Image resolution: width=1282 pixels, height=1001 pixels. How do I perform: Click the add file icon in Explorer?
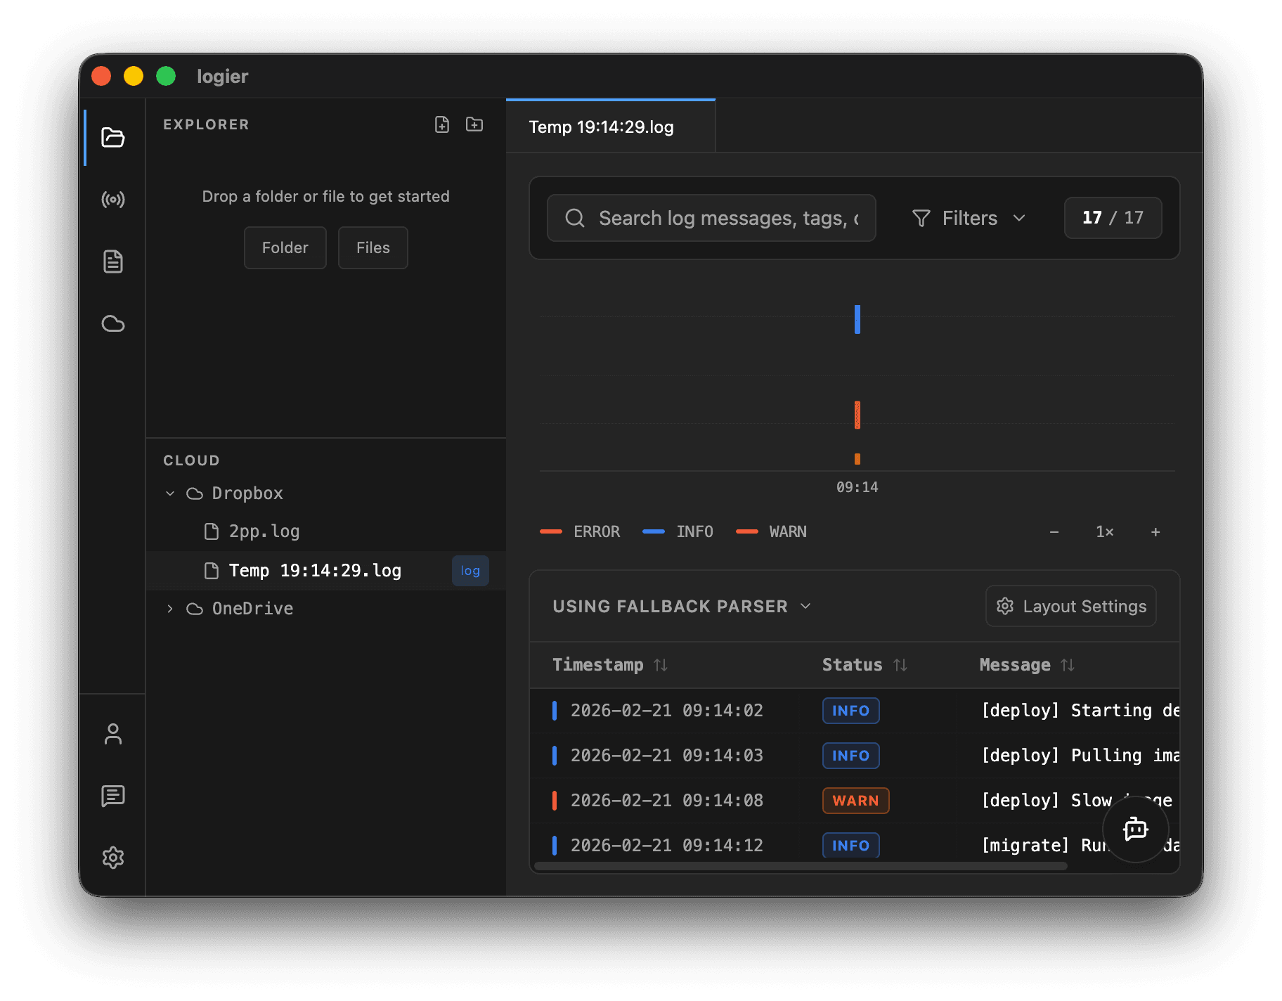tap(442, 124)
